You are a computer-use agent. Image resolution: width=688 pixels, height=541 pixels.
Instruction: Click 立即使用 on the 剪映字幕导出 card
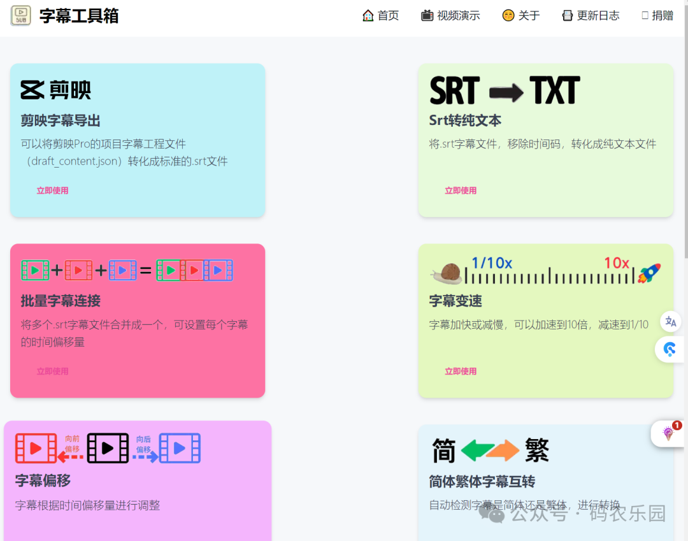[53, 190]
